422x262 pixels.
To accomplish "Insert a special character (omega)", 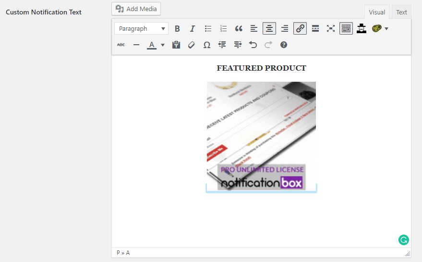I will pyautogui.click(x=207, y=45).
